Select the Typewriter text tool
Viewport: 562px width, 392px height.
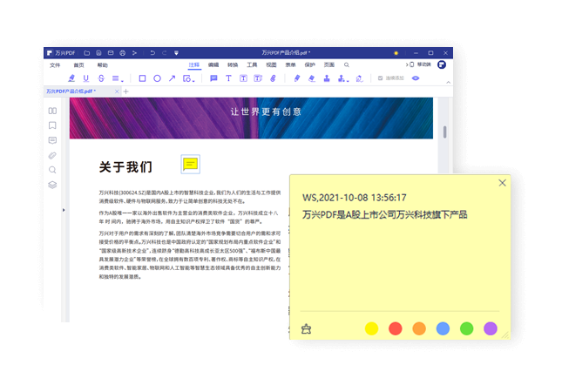pos(228,78)
